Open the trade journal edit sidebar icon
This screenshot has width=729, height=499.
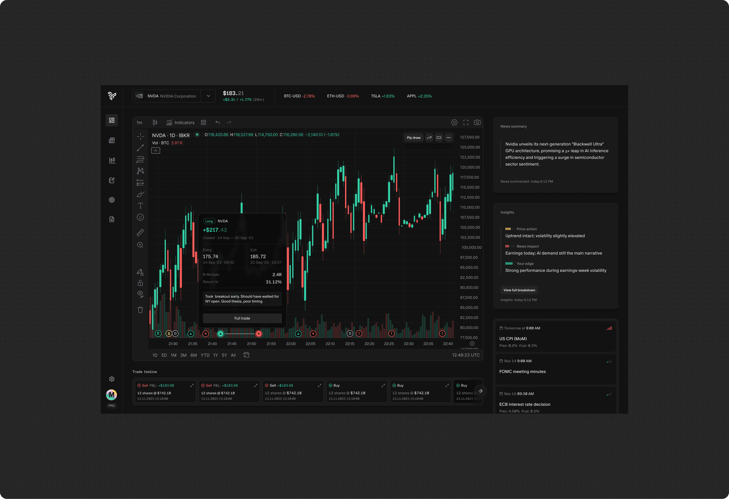(112, 180)
